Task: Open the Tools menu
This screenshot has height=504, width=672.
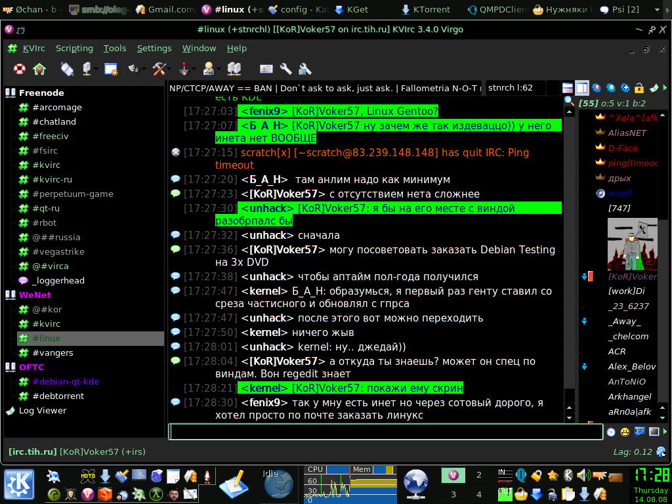Action: pyautogui.click(x=115, y=49)
